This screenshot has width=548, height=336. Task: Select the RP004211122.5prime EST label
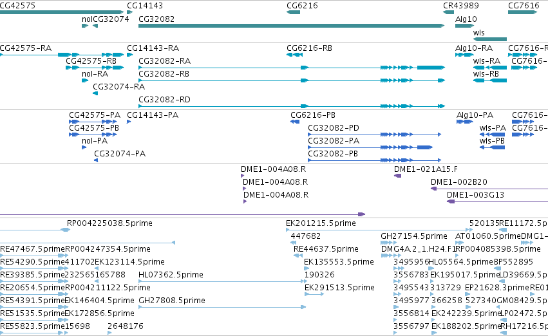click(108, 288)
